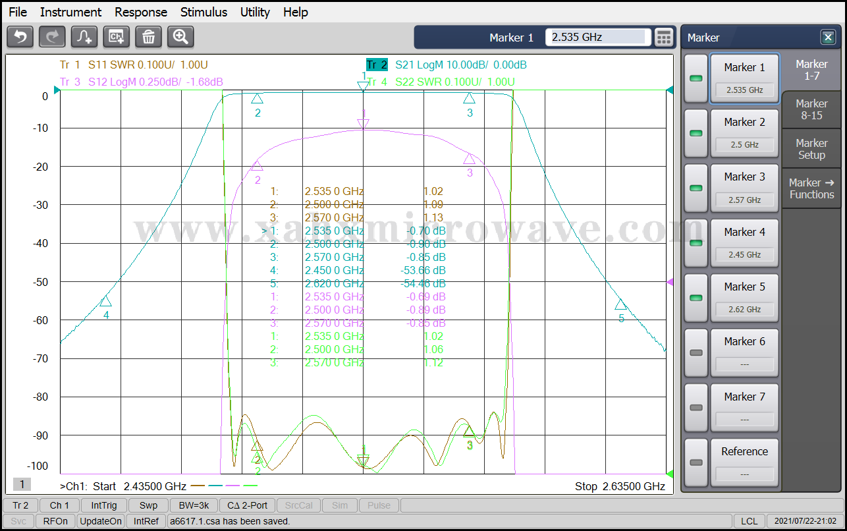Select the Marker 6 softkey

744,352
